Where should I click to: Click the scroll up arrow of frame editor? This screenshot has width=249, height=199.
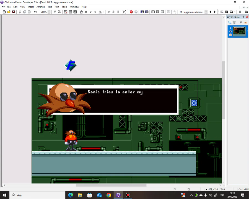(224, 18)
